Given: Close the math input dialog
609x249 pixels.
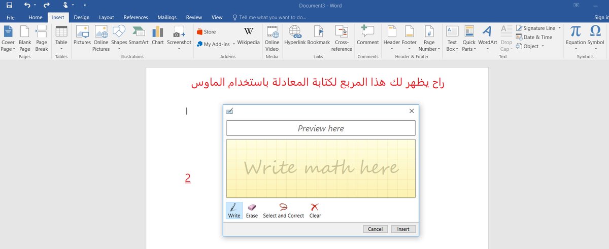Looking at the screenshot, I should (x=412, y=111).
